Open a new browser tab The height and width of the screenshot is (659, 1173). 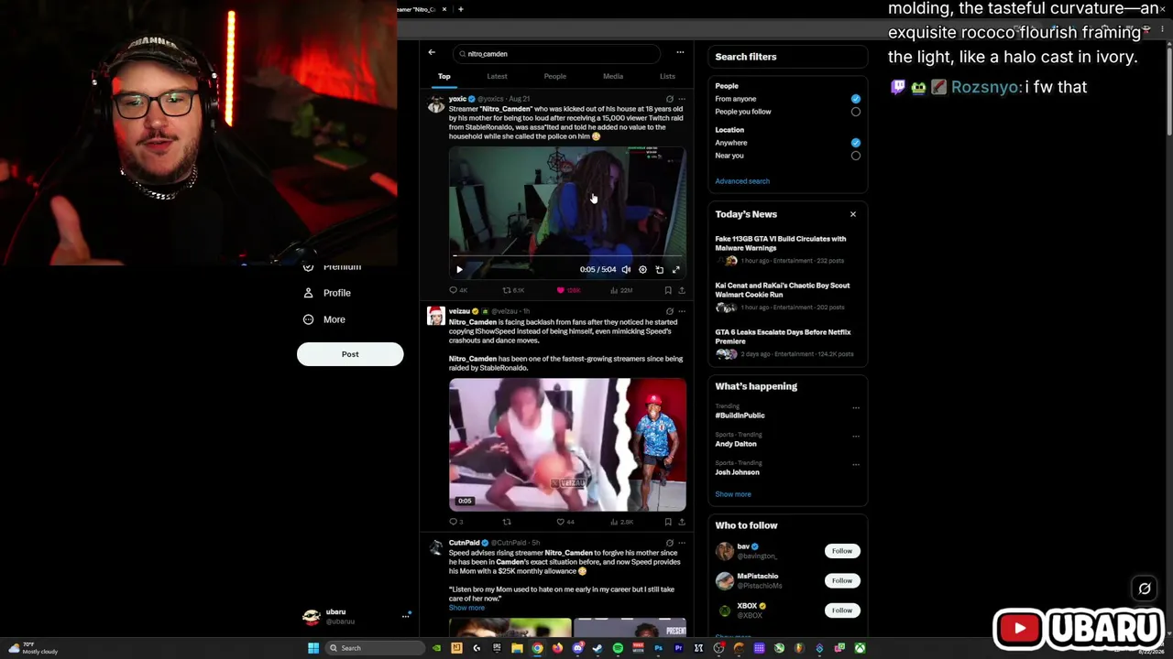coord(460,9)
